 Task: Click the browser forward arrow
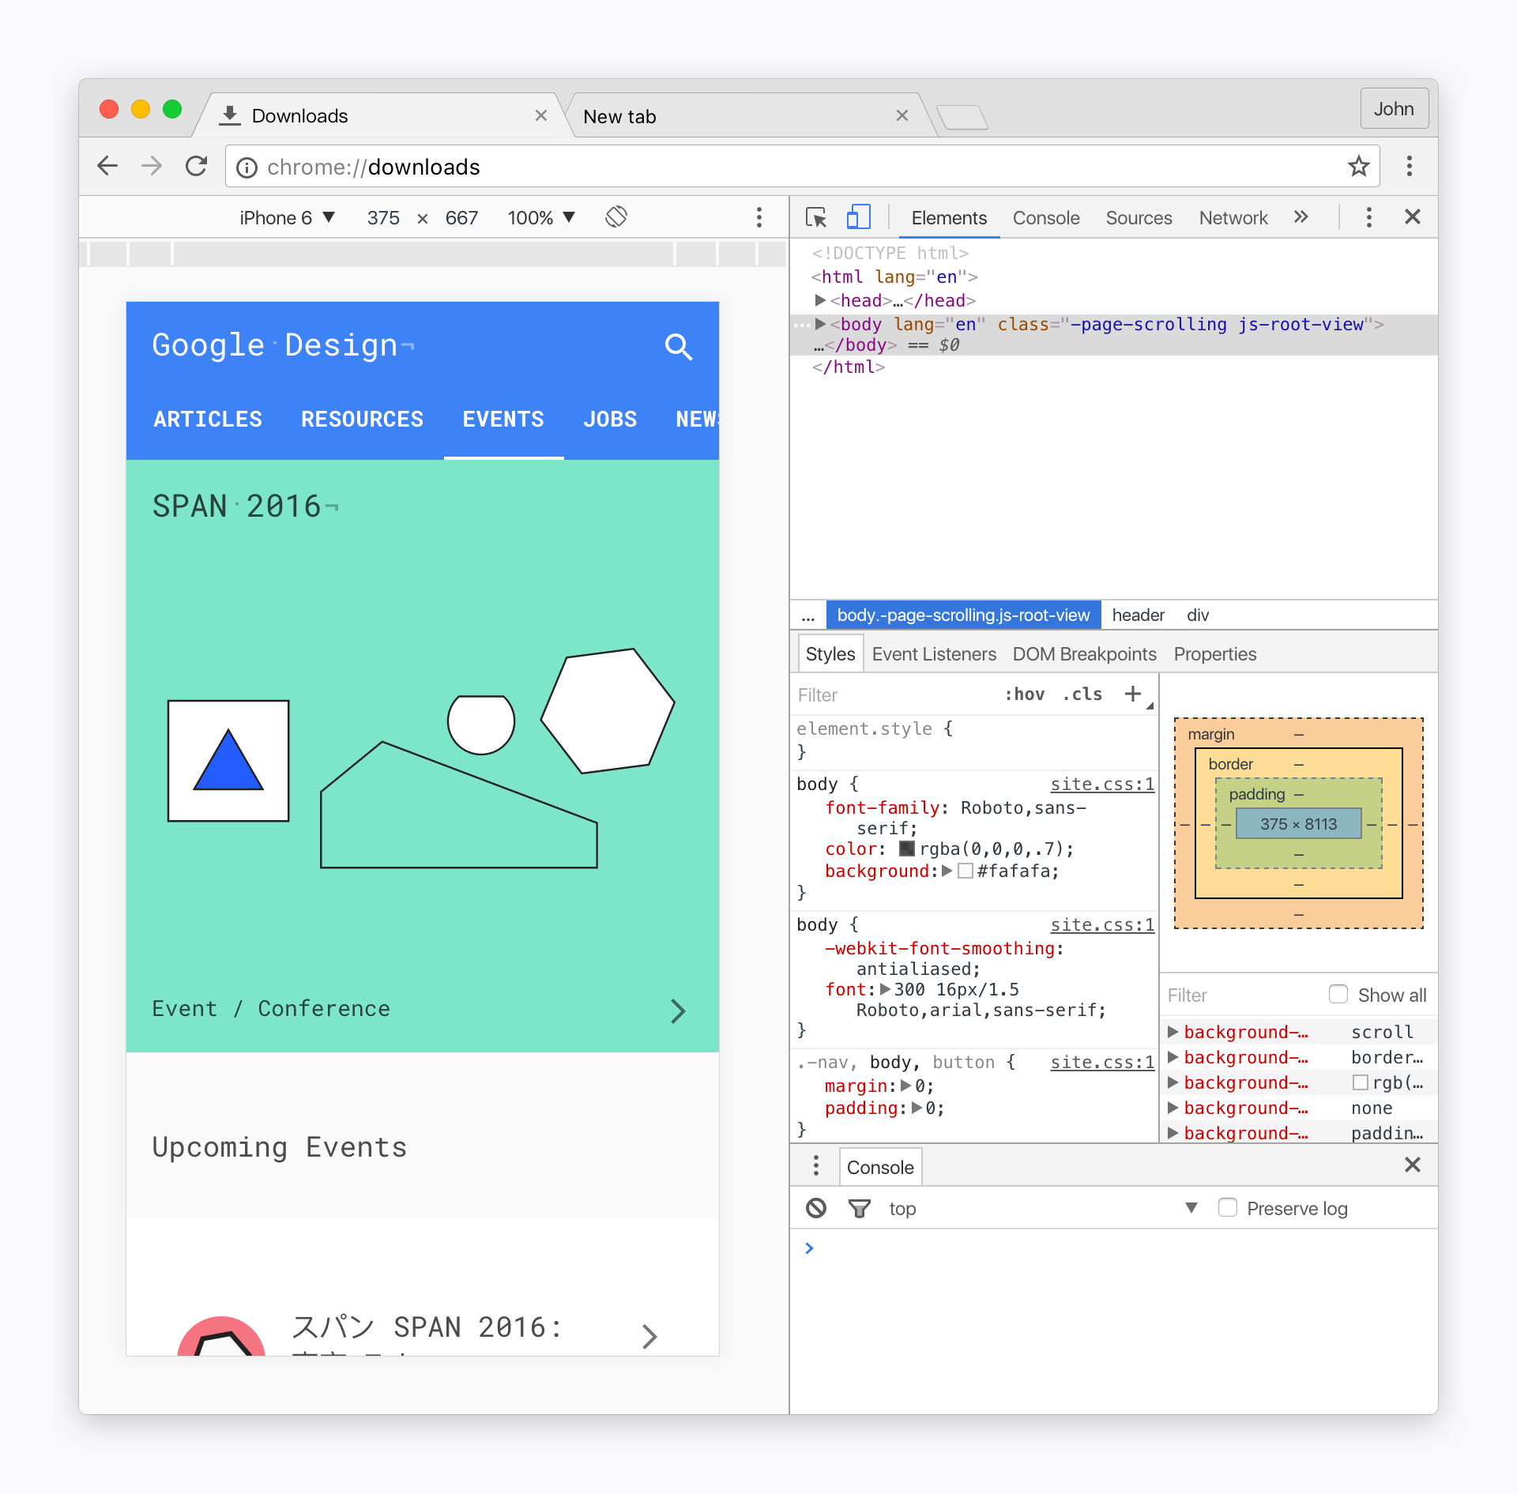[x=152, y=166]
